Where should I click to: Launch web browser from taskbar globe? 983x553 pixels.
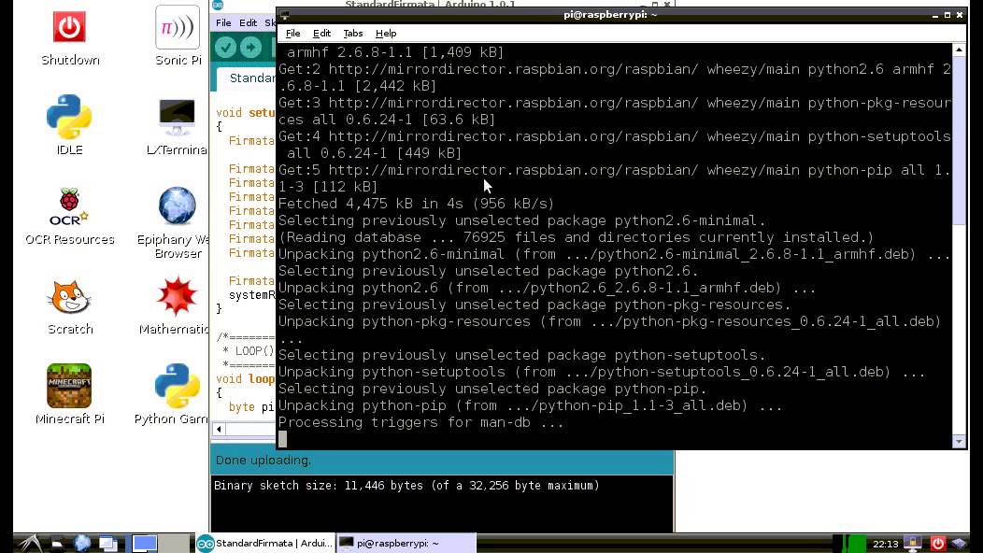tap(82, 544)
